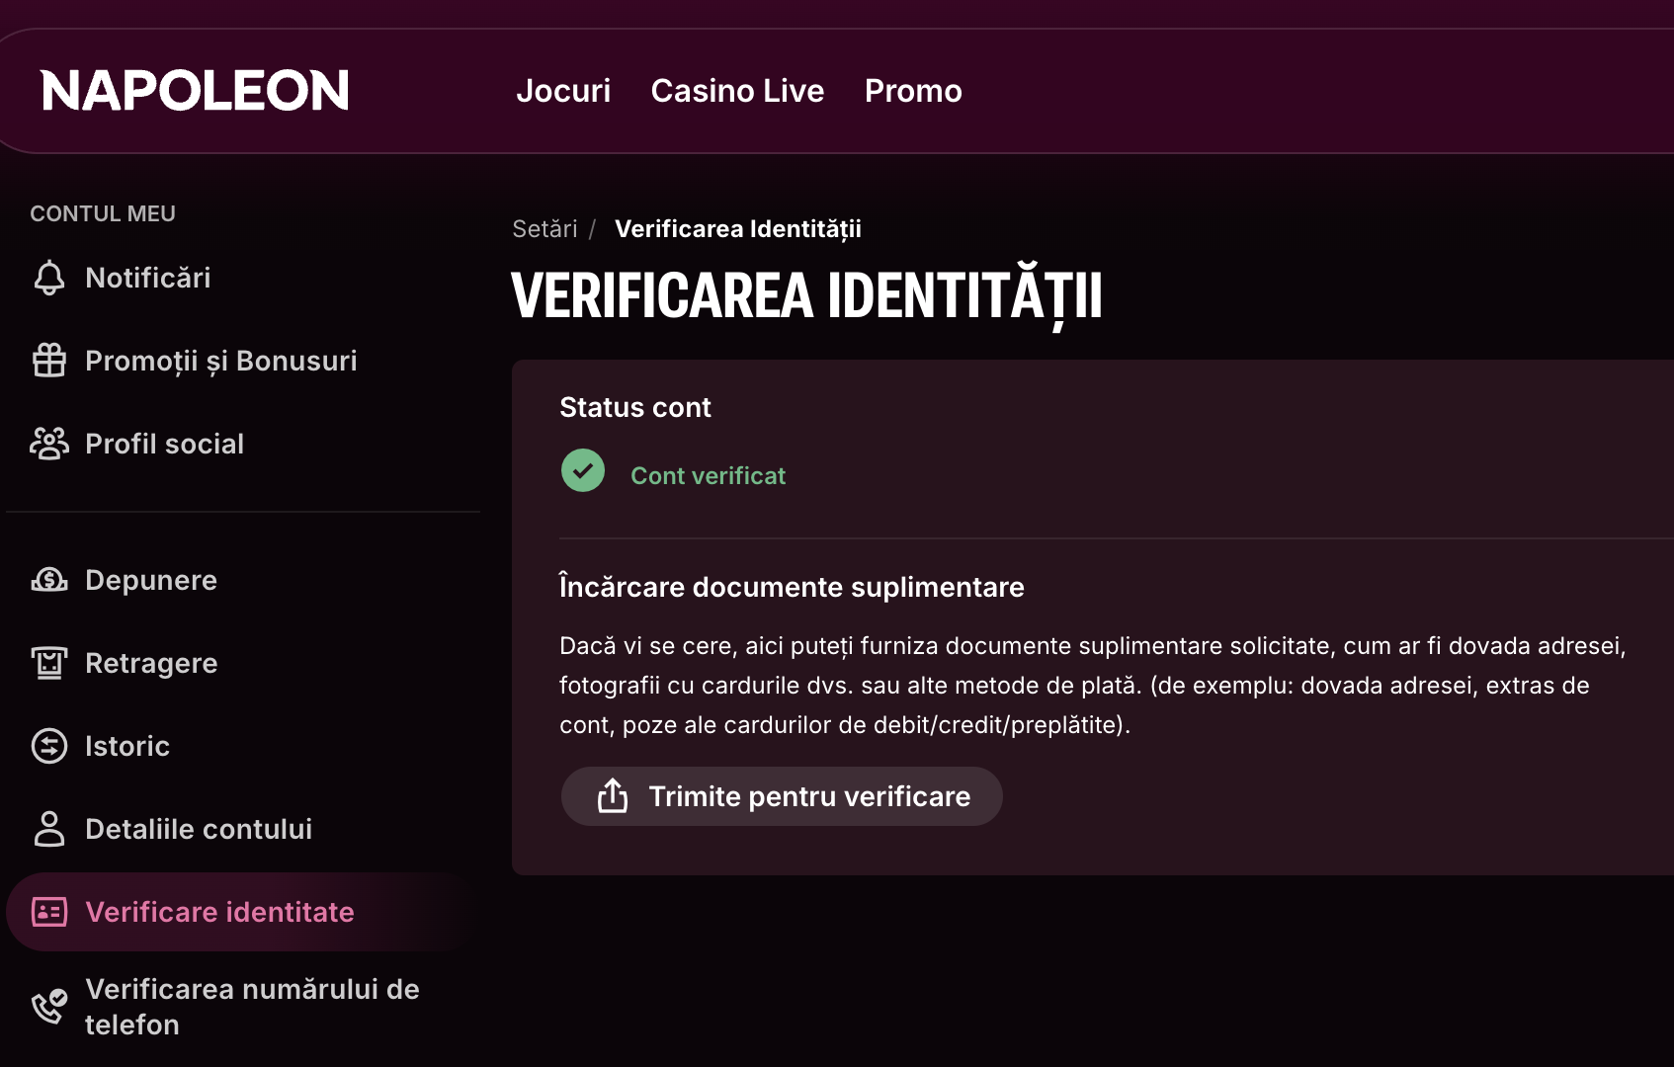
Task: Click the Retragere withdrawal icon
Action: point(49,663)
